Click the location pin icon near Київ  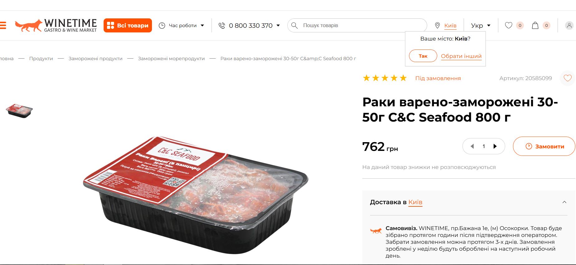tap(437, 26)
